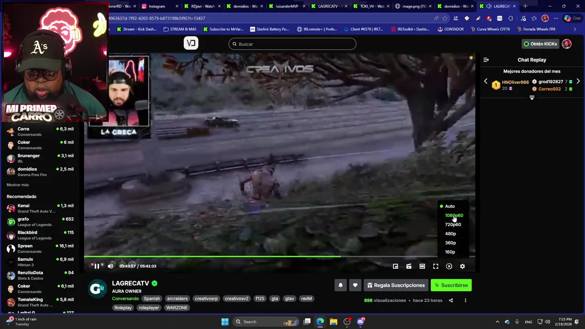The height and width of the screenshot is (329, 585).
Task: Toggle notification bell for LAGRECATV
Action: (340, 285)
